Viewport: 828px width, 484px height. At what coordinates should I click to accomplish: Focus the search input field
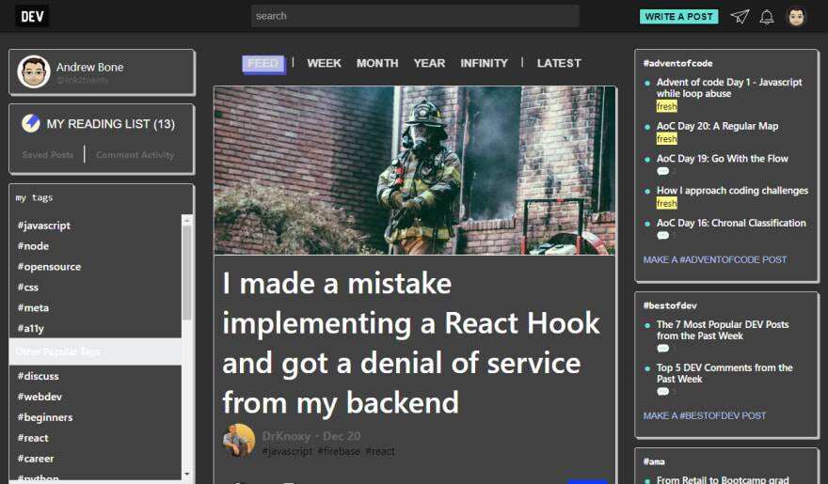click(x=414, y=16)
